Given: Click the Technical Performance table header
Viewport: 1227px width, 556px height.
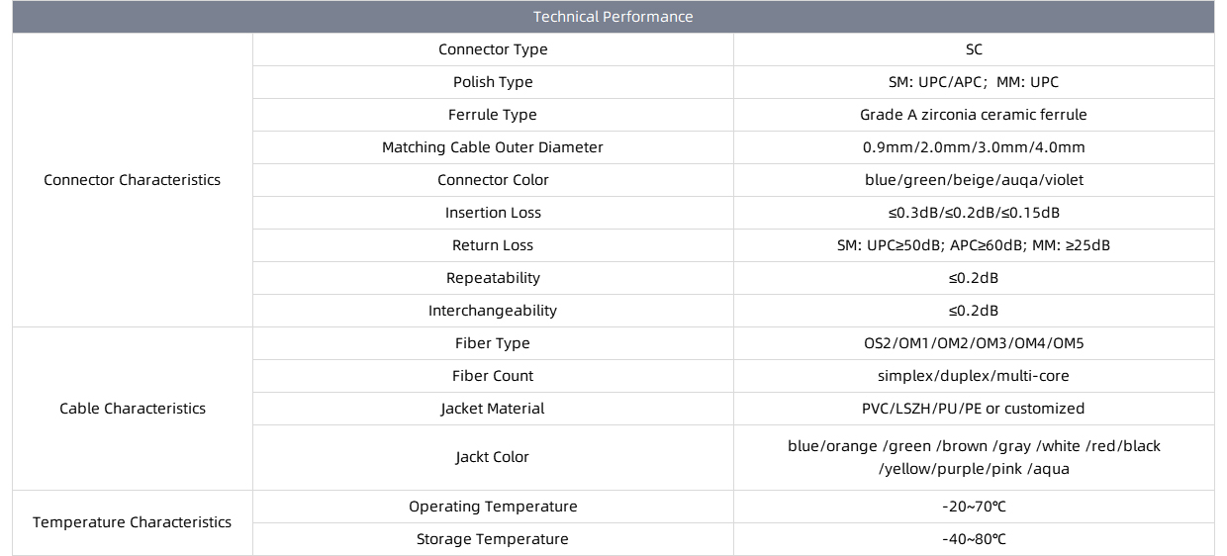Looking at the screenshot, I should [x=613, y=17].
